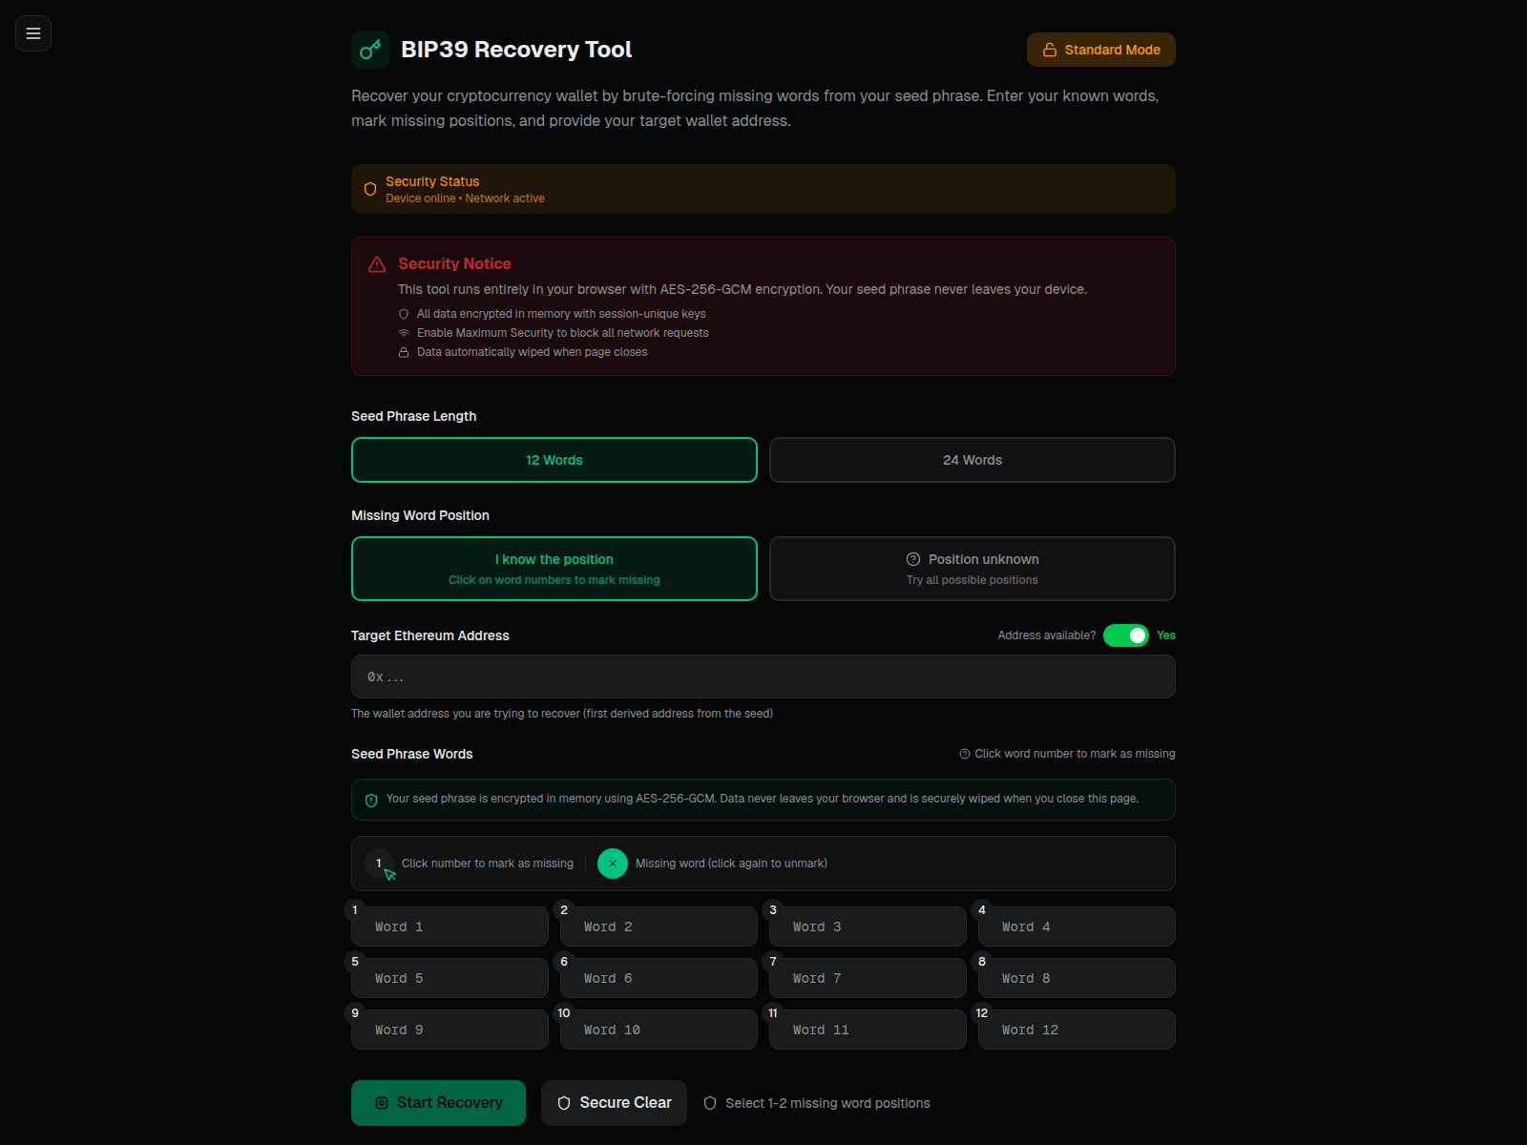Mark word position 11 as missing
The image size is (1527, 1145).
pos(773,1013)
